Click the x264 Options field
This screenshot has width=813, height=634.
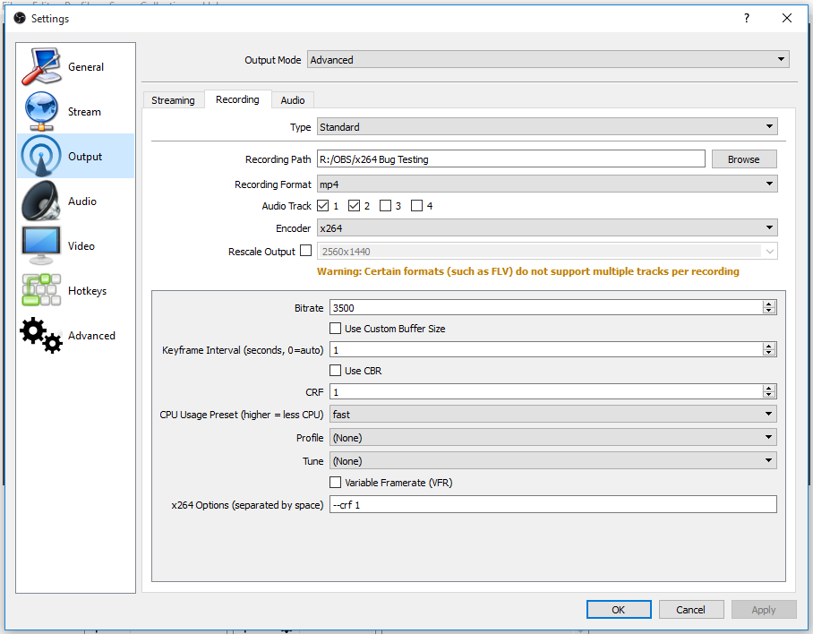pos(552,504)
